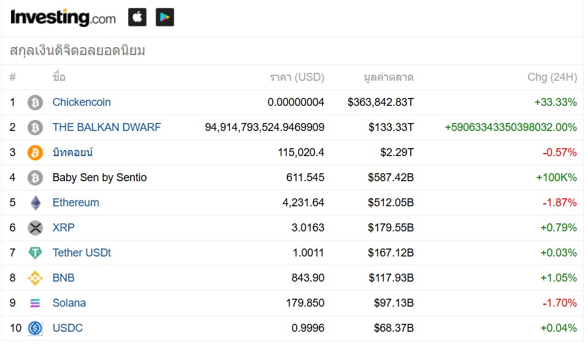This screenshot has width=588, height=344.
Task: Click market cap $133.33T
Action: tap(391, 127)
